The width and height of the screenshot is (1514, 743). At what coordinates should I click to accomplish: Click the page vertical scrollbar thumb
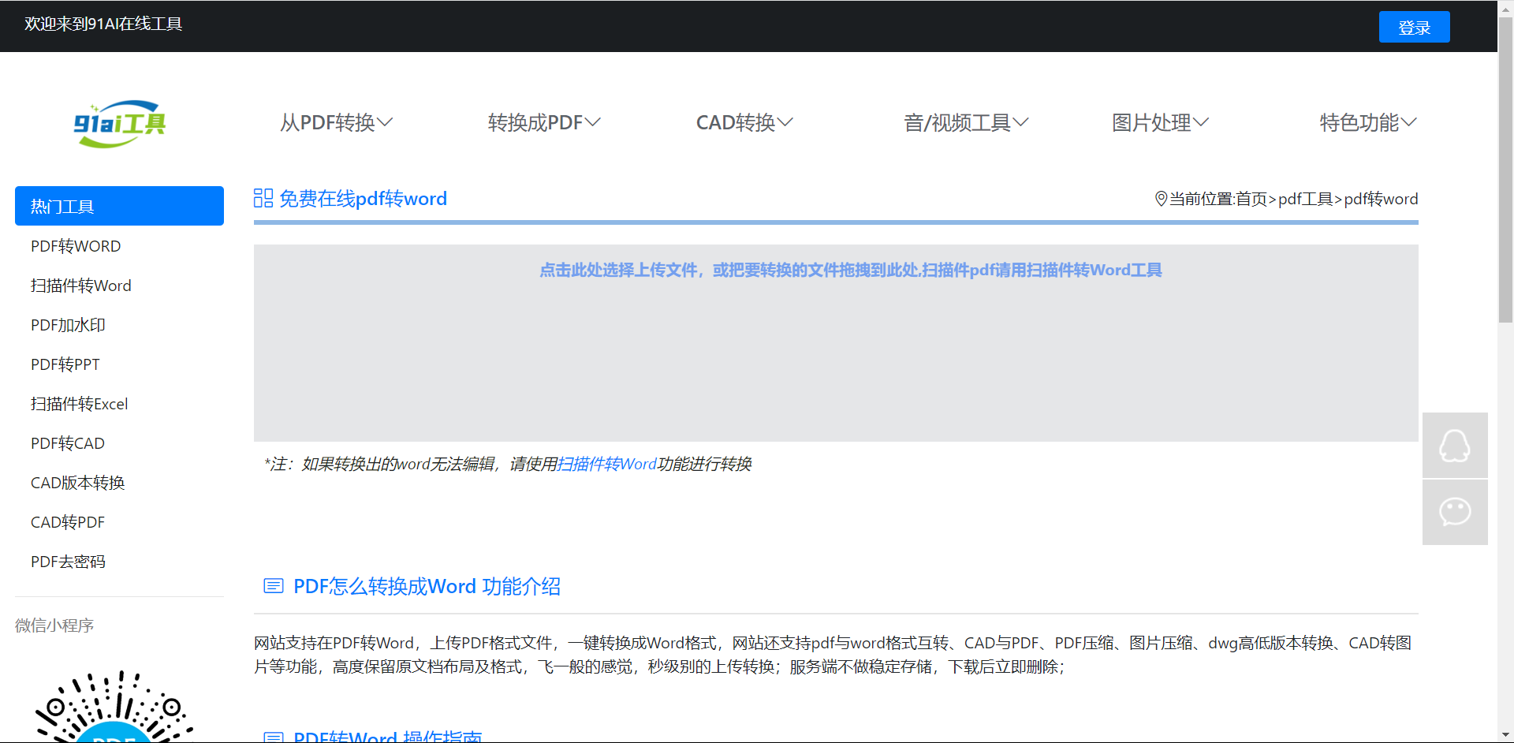click(x=1505, y=170)
